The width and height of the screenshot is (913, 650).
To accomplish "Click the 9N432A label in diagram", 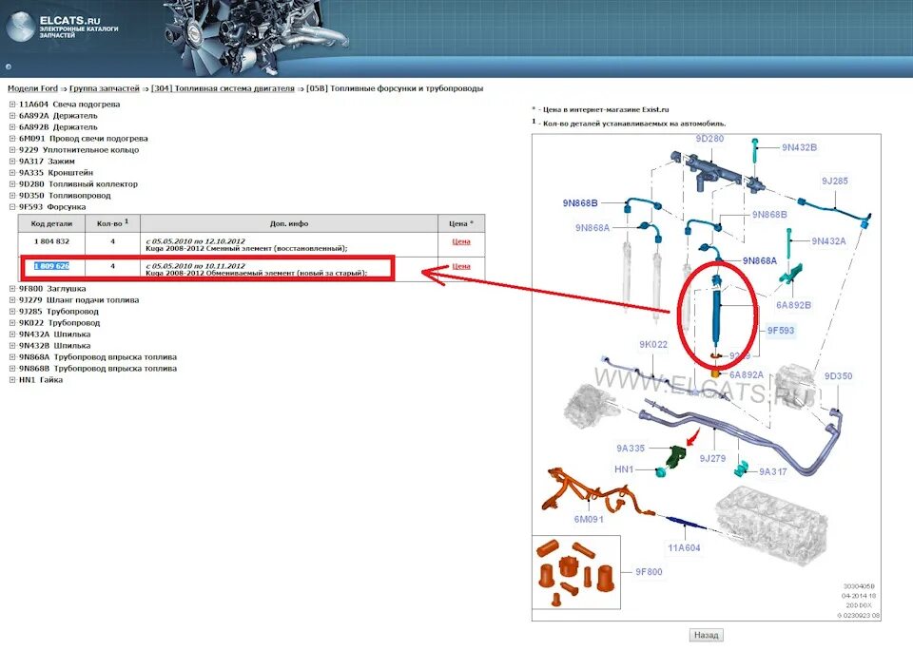I will tap(828, 241).
